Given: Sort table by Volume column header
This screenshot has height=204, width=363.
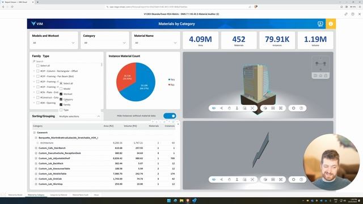Looking at the screenshot, I should pos(130,126).
